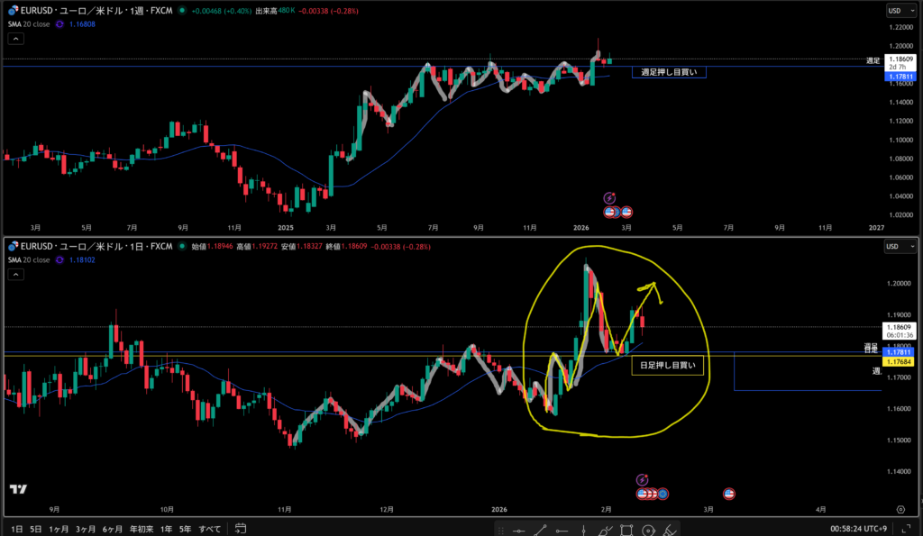The height and width of the screenshot is (536, 923).
Task: Click the 5年 range button
Action: [185, 529]
